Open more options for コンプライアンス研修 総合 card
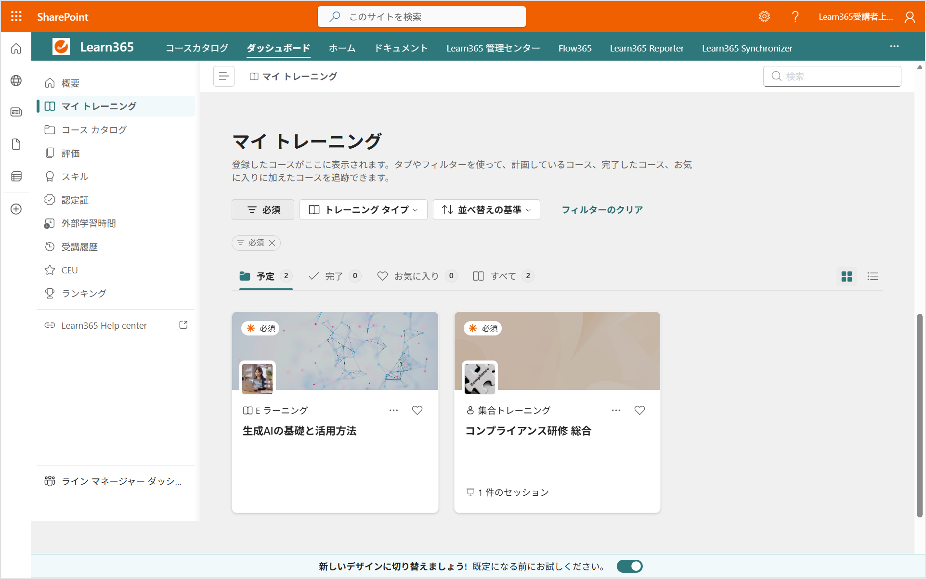This screenshot has height=579, width=926. tap(616, 410)
